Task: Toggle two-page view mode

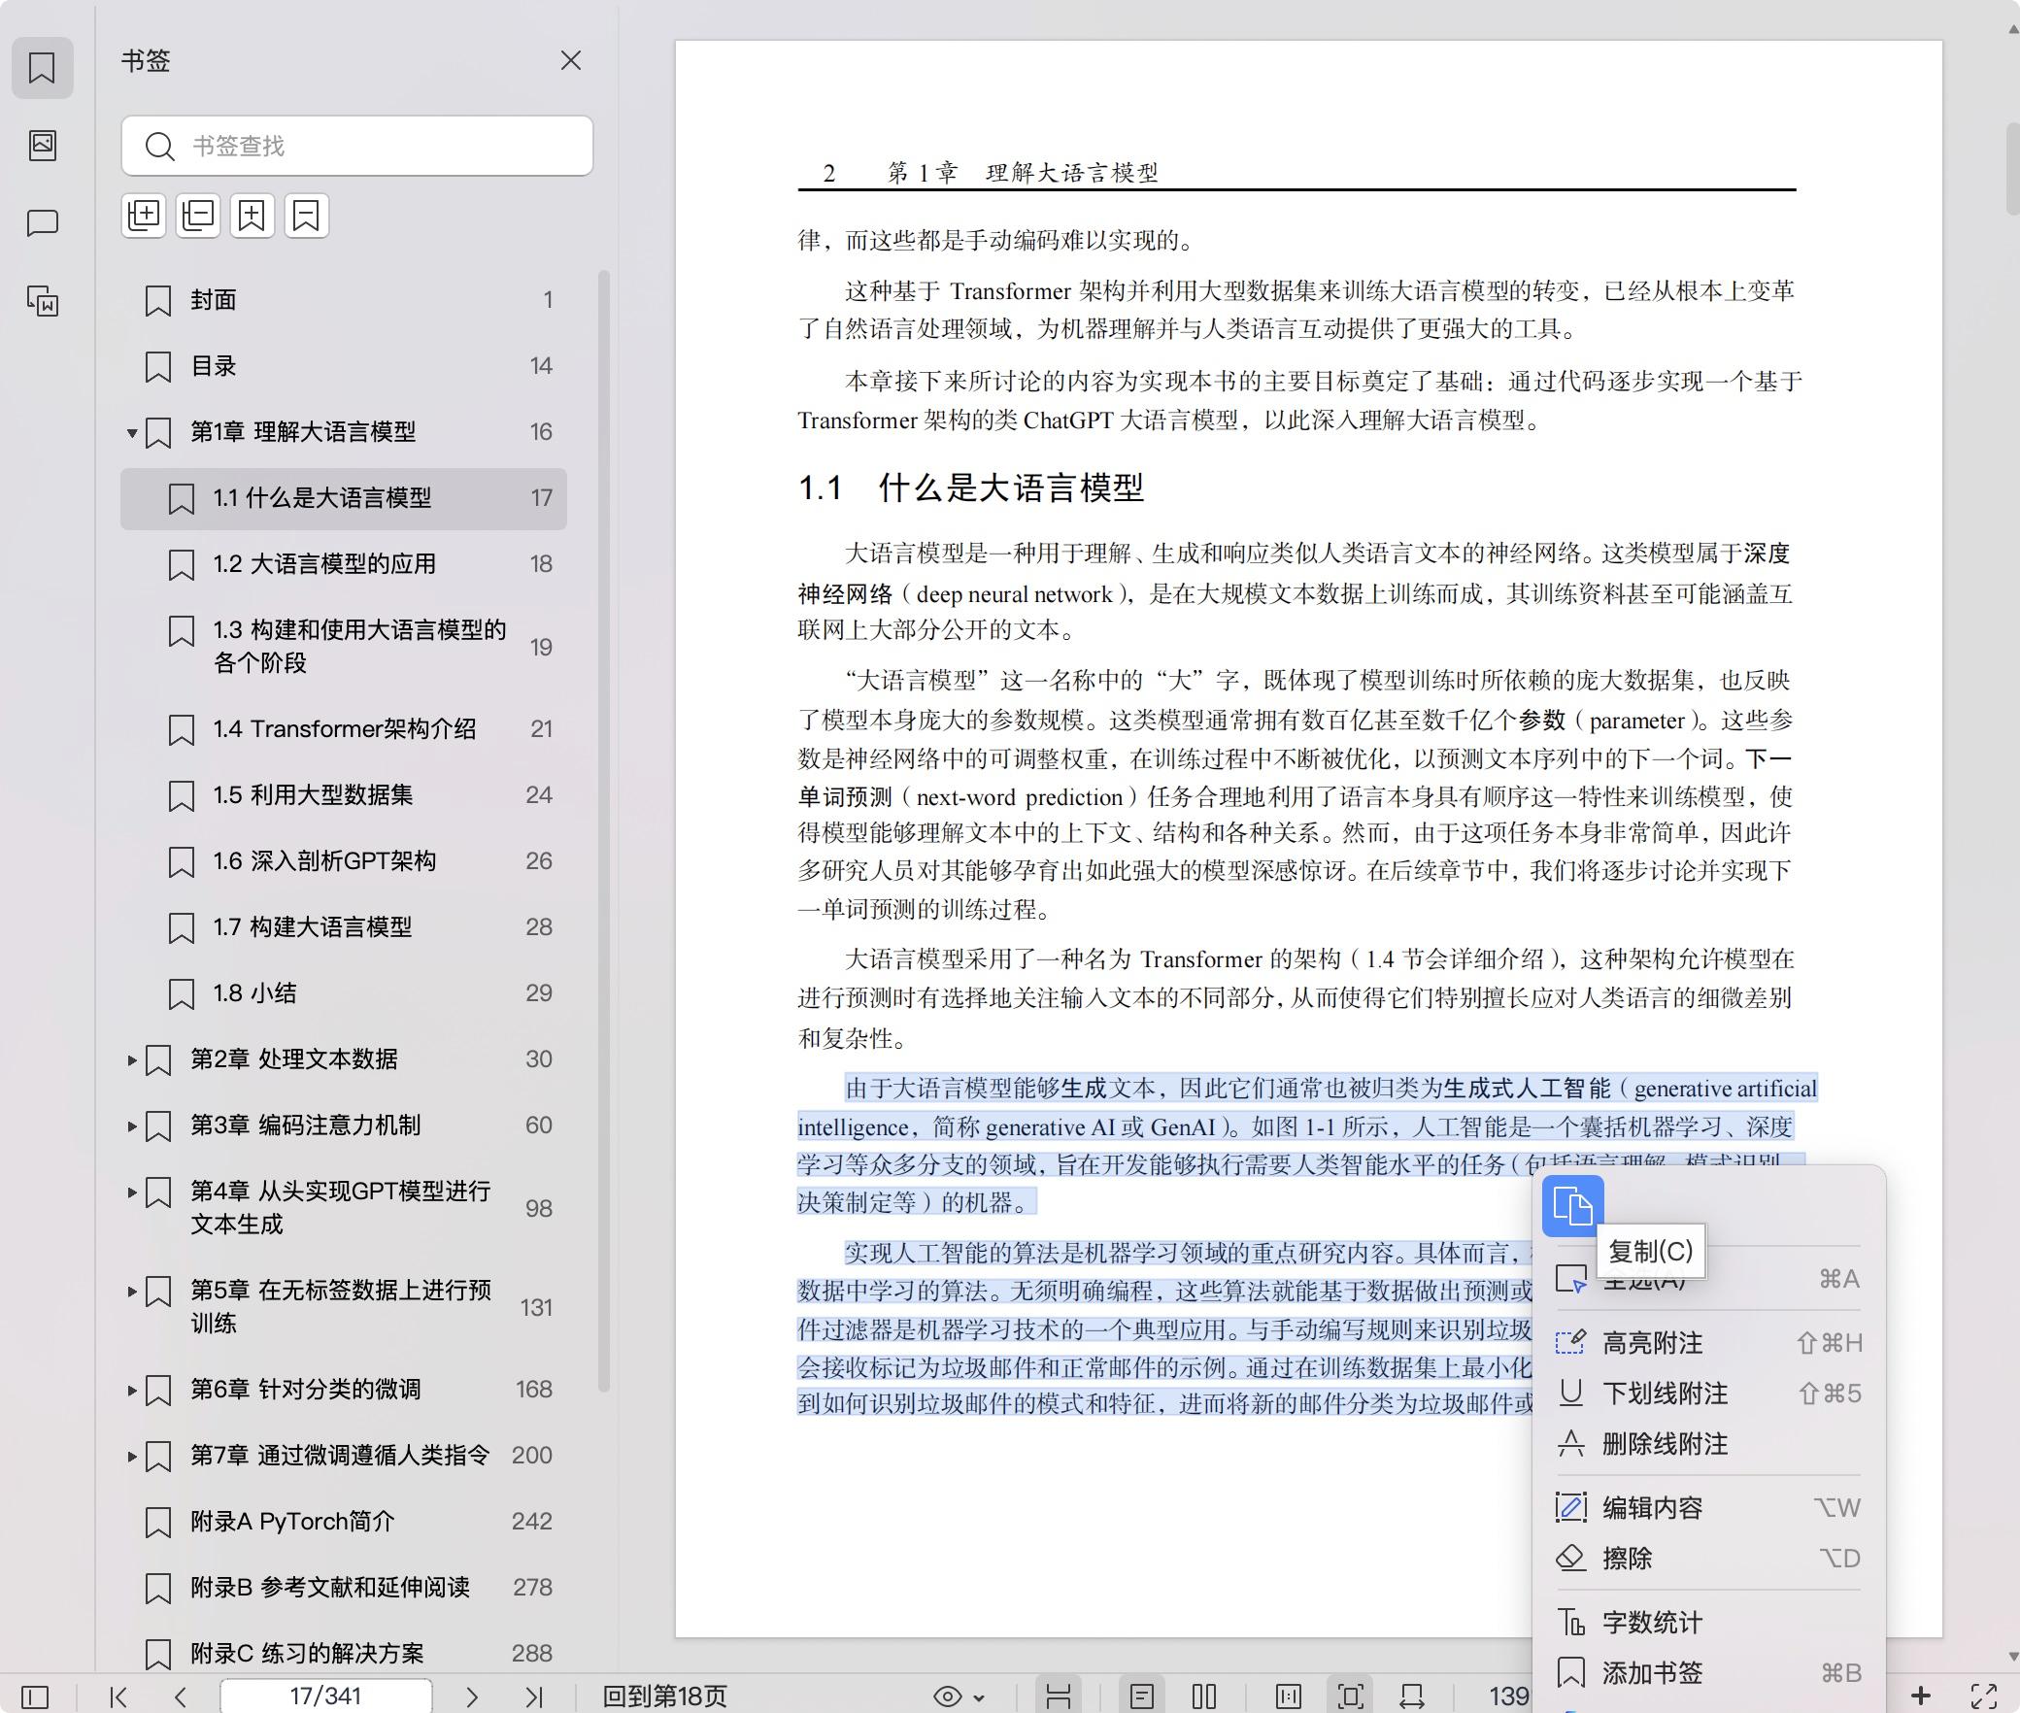Action: point(1204,1696)
